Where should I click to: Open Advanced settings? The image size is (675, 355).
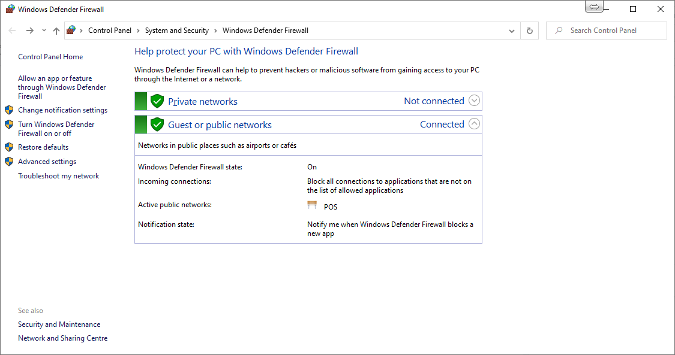(x=47, y=162)
